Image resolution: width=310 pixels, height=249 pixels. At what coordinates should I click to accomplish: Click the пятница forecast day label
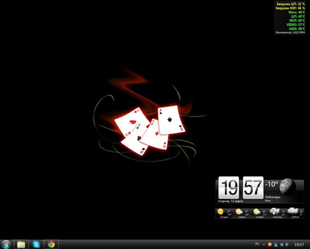277,217
